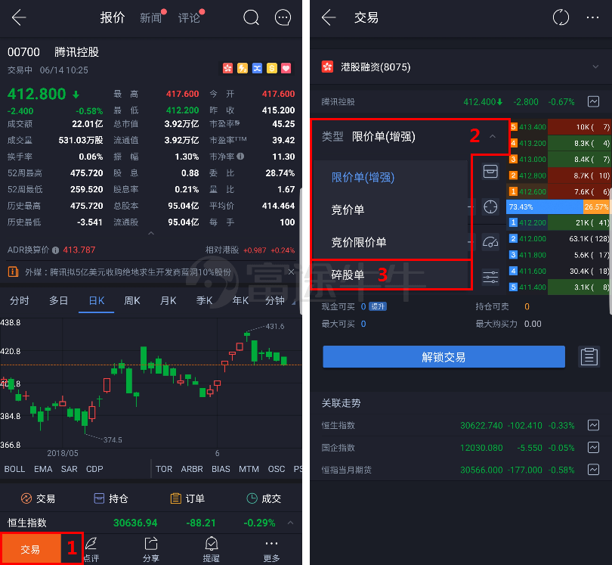This screenshot has width=612, height=565.
Task: Select the 年K chart tab
Action: coord(240,301)
